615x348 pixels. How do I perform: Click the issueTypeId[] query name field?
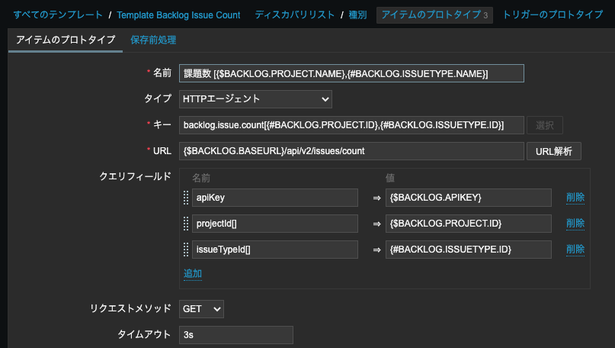275,250
